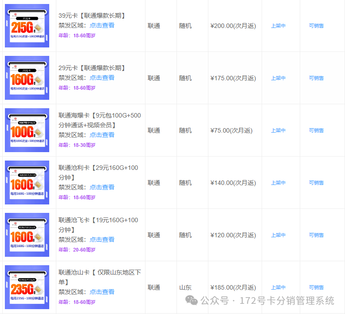345x314 pixels.
Task: Click 联通 carrier cell in 联通沧山卡 row
Action: tap(154, 287)
